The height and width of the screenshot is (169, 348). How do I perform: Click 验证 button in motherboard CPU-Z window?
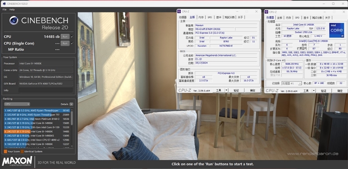coord(236,90)
